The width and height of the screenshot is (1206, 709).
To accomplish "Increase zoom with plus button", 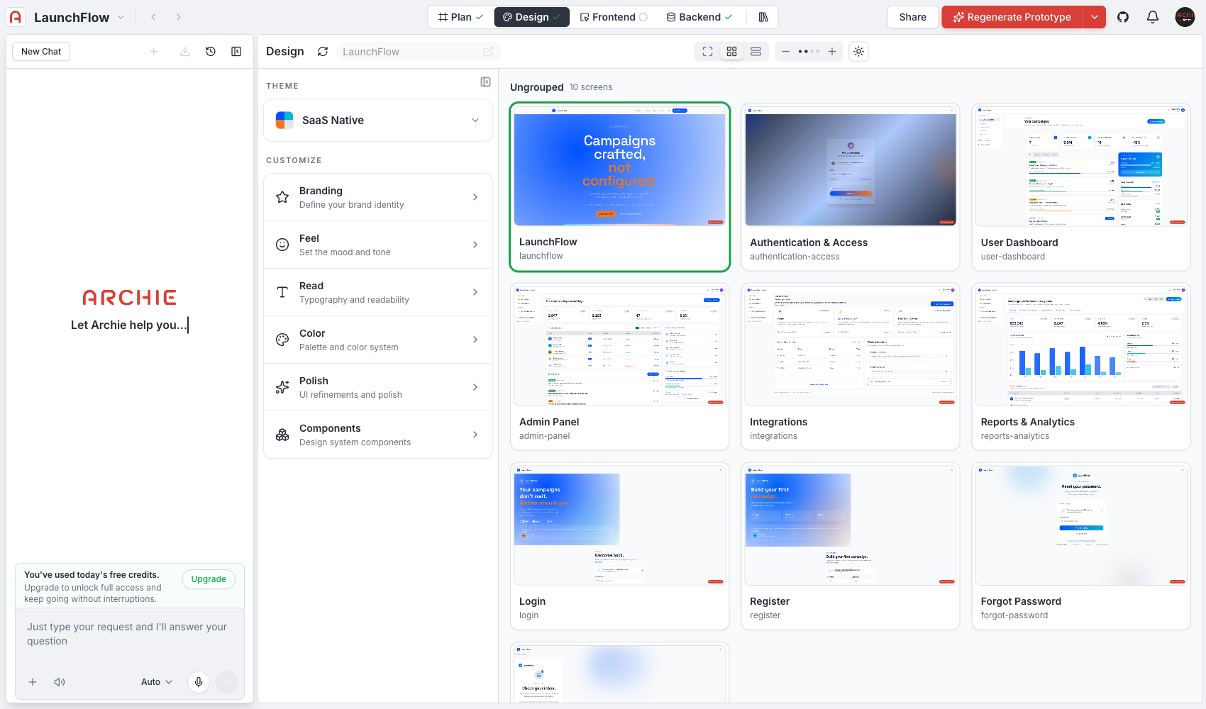I will 832,52.
